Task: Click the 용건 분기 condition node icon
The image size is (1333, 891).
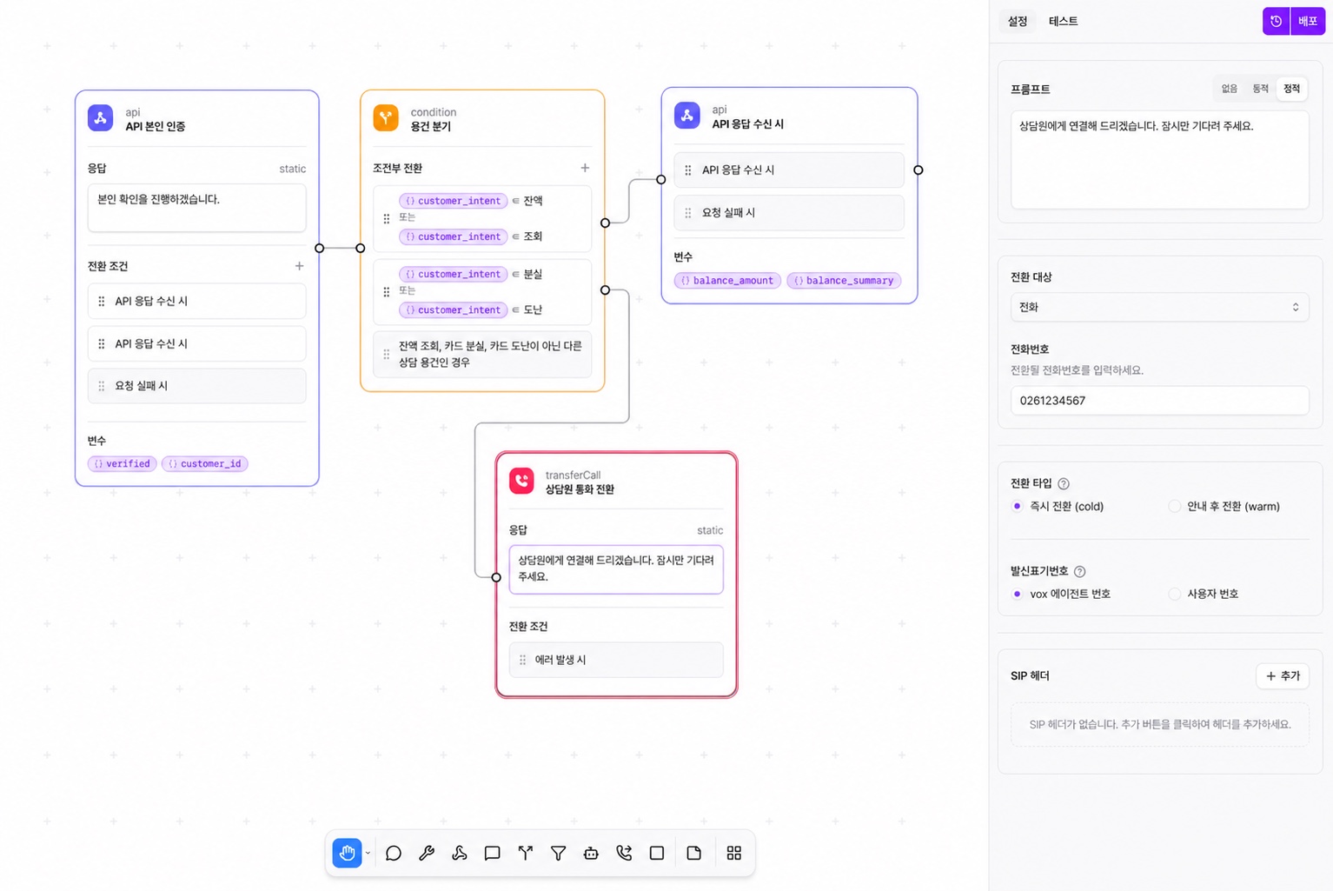Action: 386,117
